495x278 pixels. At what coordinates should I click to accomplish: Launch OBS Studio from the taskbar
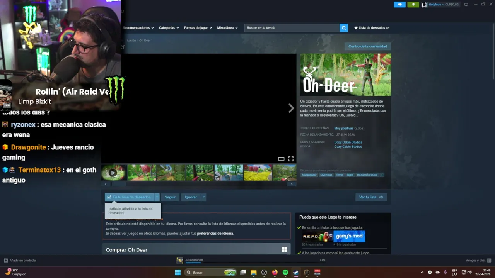264,272
